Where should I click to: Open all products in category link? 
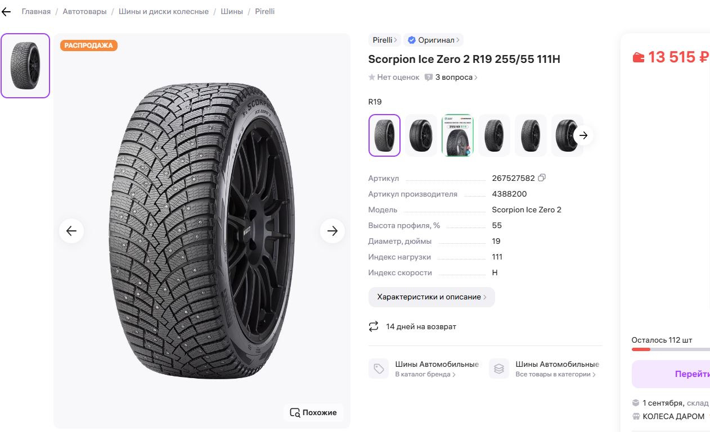555,374
